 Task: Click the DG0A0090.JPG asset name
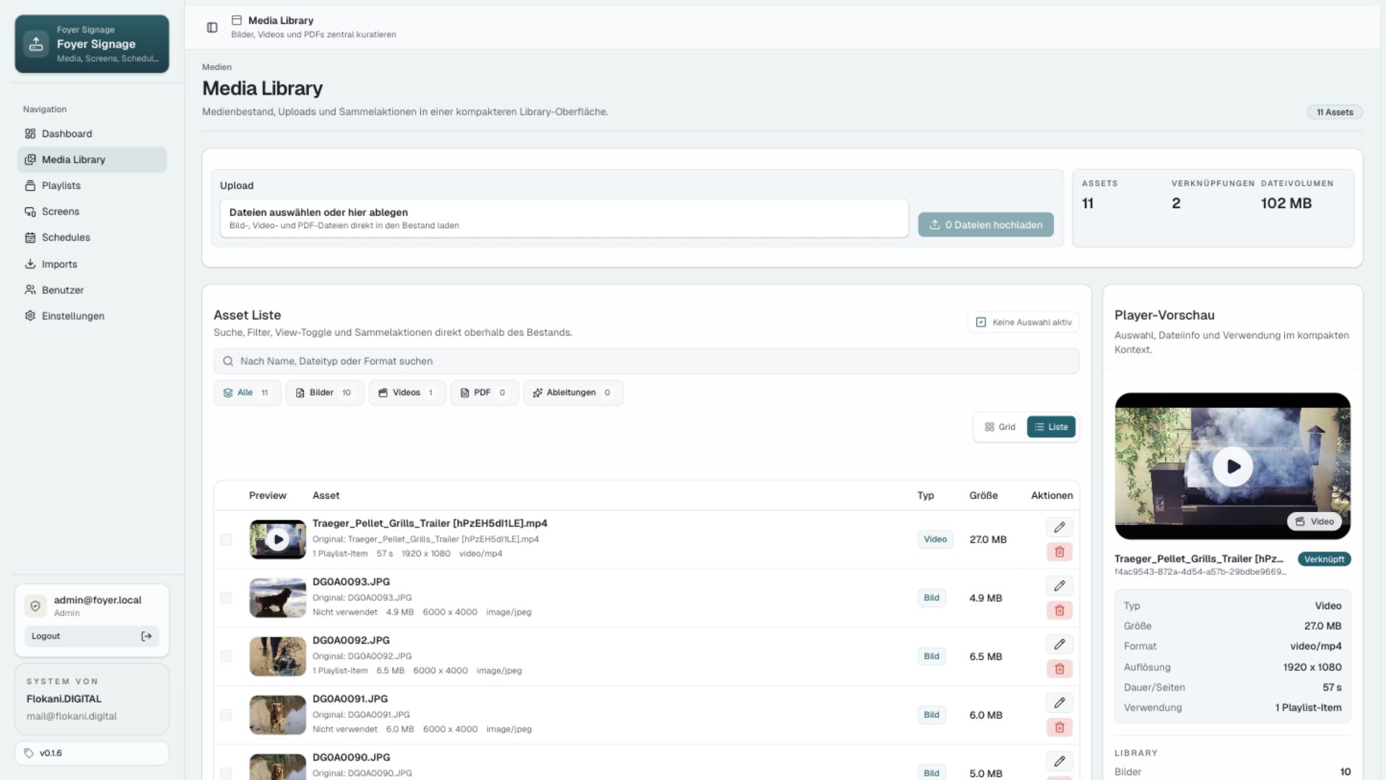pyautogui.click(x=351, y=758)
